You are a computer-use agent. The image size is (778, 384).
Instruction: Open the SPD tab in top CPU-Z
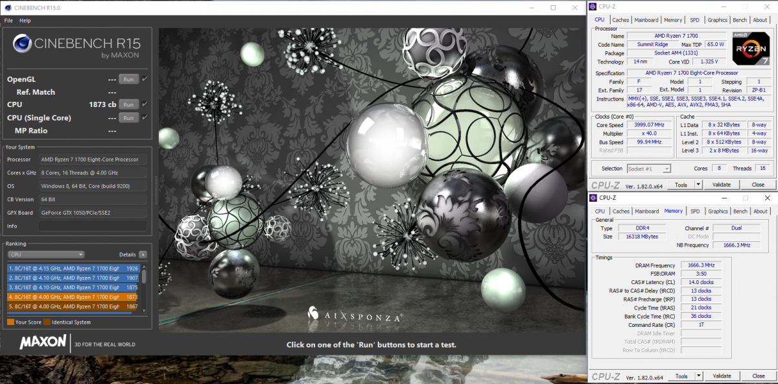pyautogui.click(x=694, y=20)
